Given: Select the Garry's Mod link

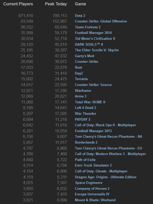Looking at the screenshot, I should coord(84,56).
